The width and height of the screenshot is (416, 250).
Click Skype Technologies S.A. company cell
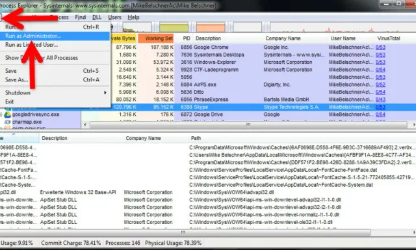(291, 107)
